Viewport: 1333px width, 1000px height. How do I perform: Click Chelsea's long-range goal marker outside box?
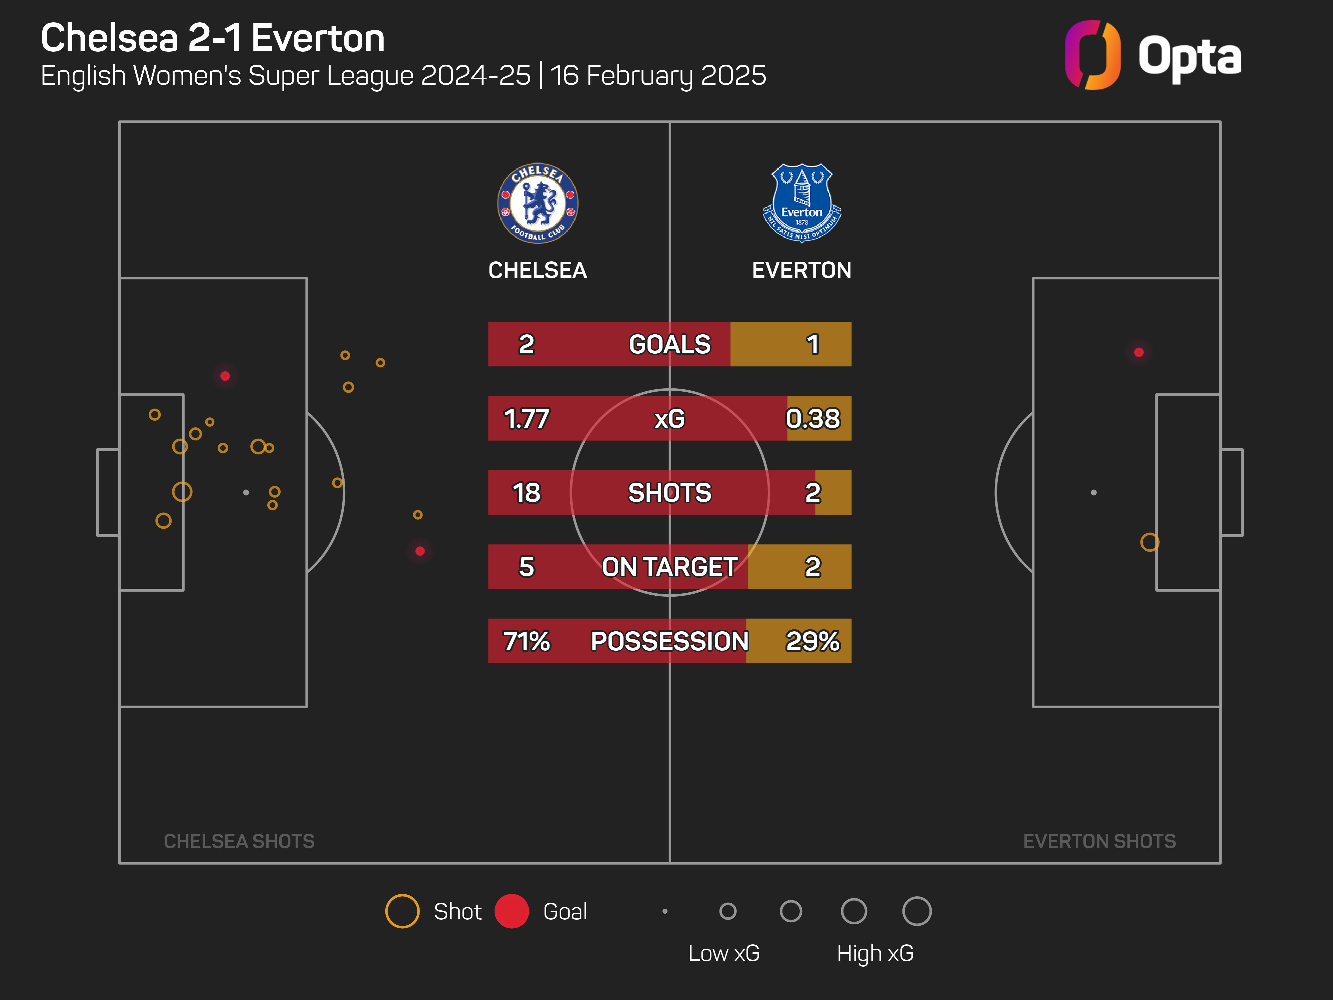point(420,551)
